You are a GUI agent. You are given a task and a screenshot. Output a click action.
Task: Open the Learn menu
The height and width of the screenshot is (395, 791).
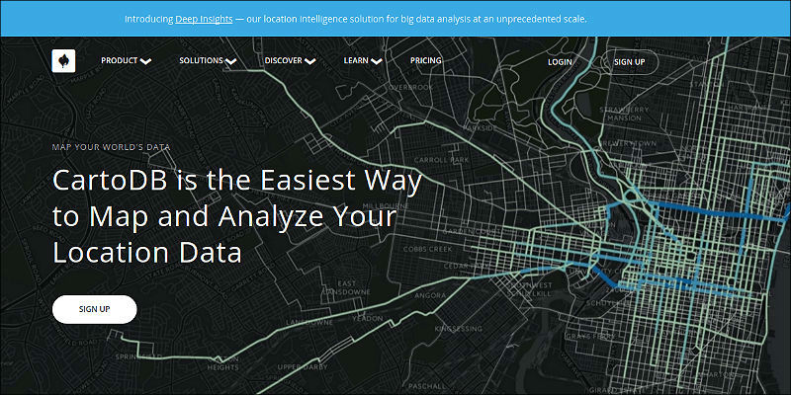tap(356, 60)
